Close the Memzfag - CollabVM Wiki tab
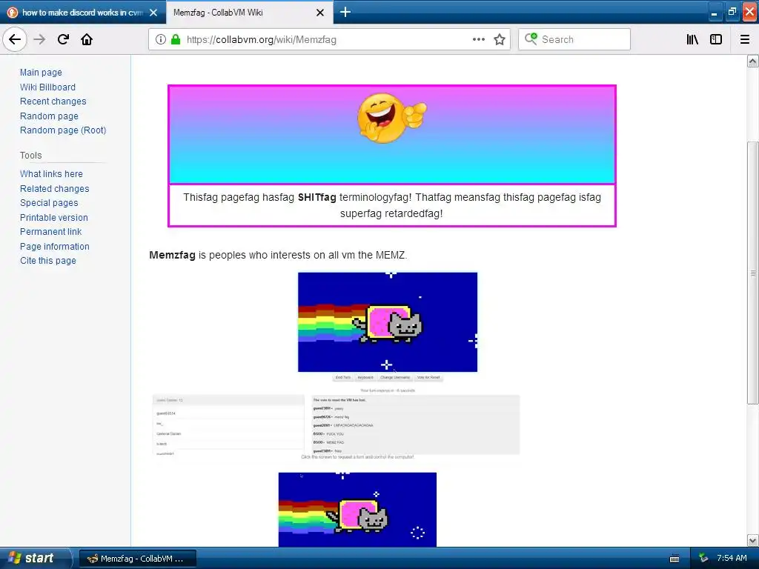The width and height of the screenshot is (759, 569). 320,13
